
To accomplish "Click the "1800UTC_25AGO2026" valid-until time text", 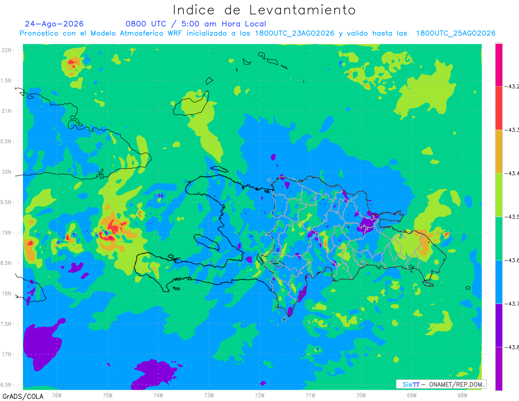I will pos(456,33).
